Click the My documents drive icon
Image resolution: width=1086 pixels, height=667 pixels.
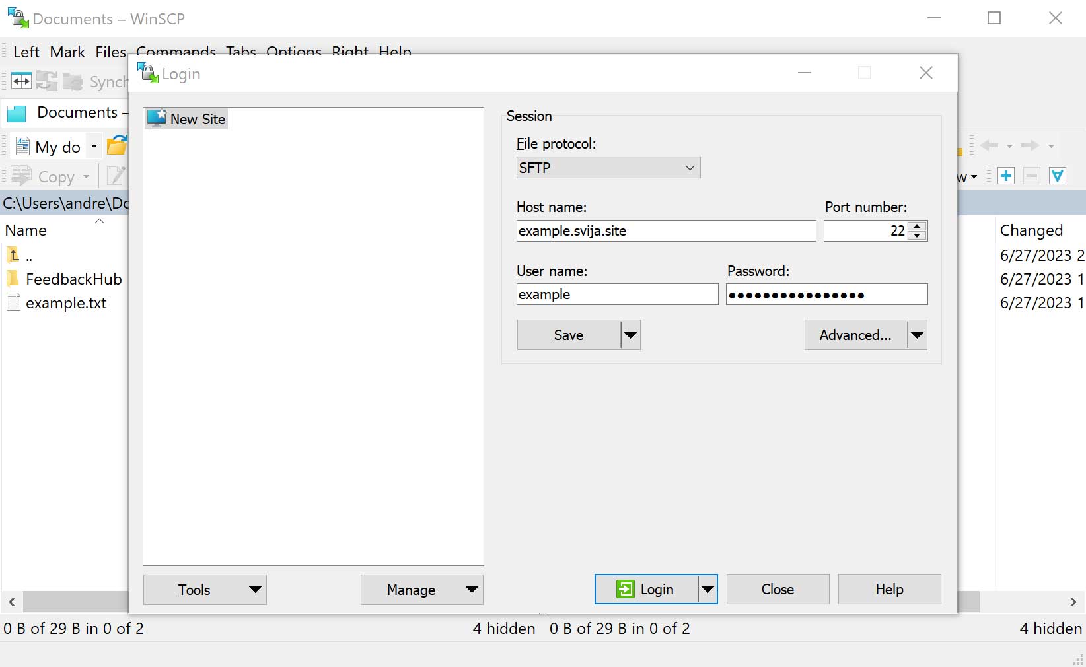coord(22,146)
